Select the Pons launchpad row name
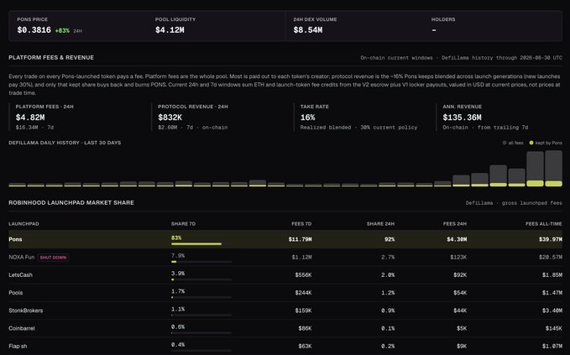 tap(15, 239)
